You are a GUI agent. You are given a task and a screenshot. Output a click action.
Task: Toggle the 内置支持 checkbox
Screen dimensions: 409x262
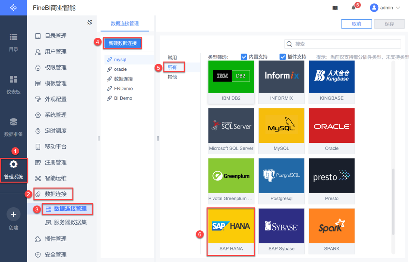click(244, 57)
